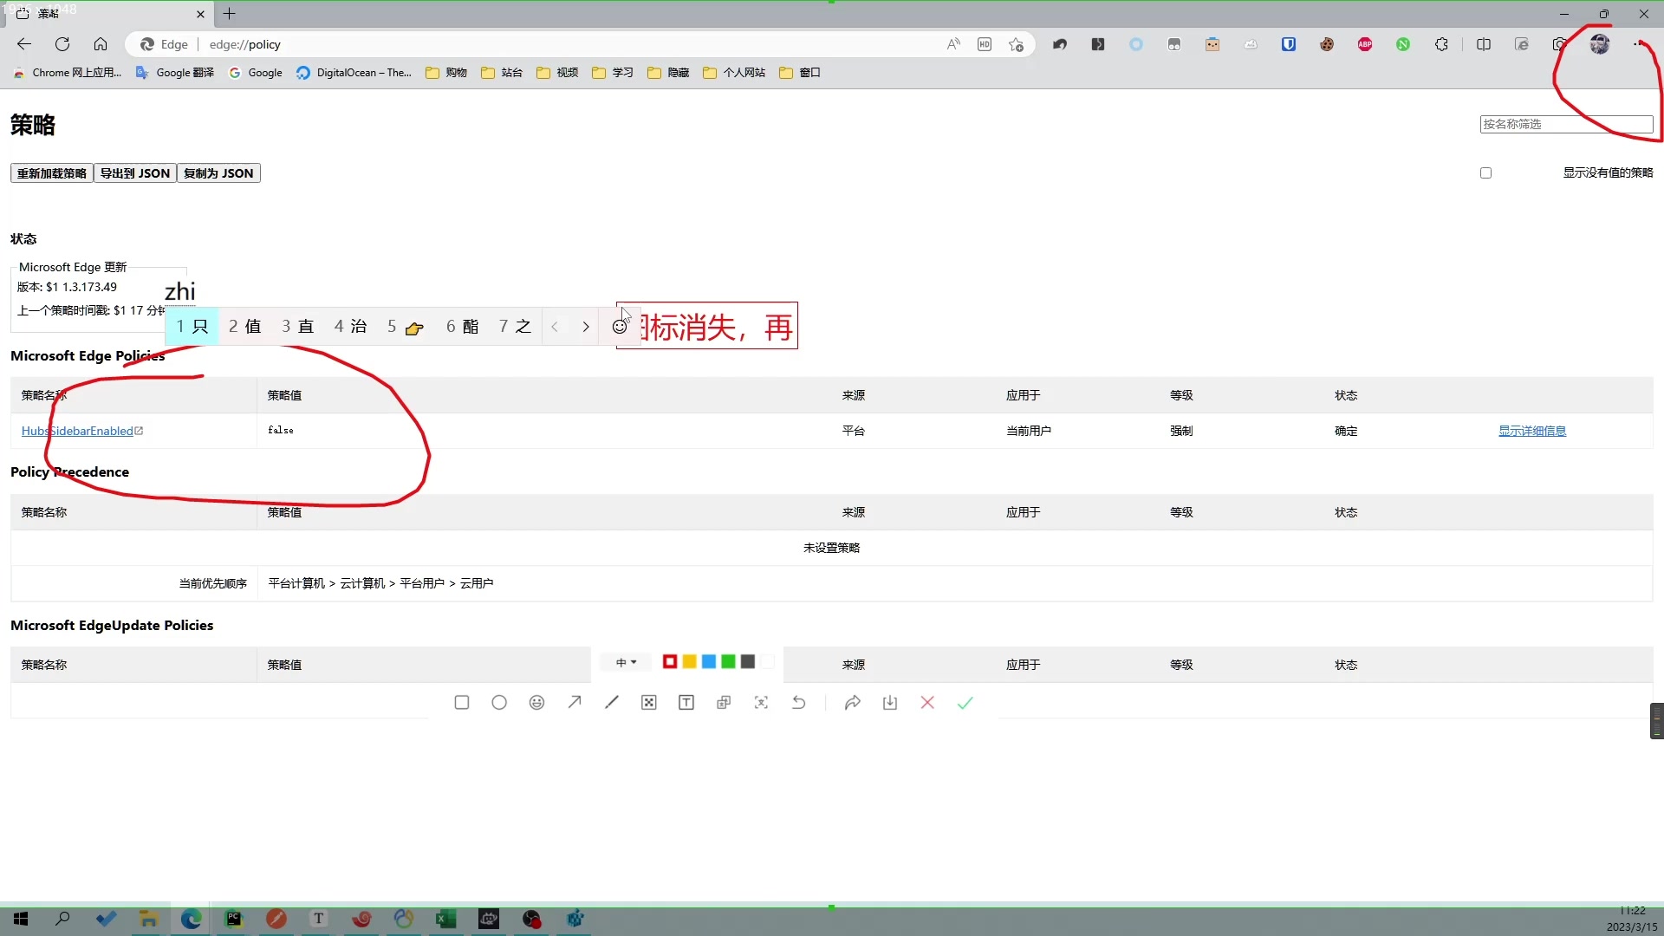Pick the green color swatch
This screenshot has height=936, width=1664.
click(x=729, y=662)
